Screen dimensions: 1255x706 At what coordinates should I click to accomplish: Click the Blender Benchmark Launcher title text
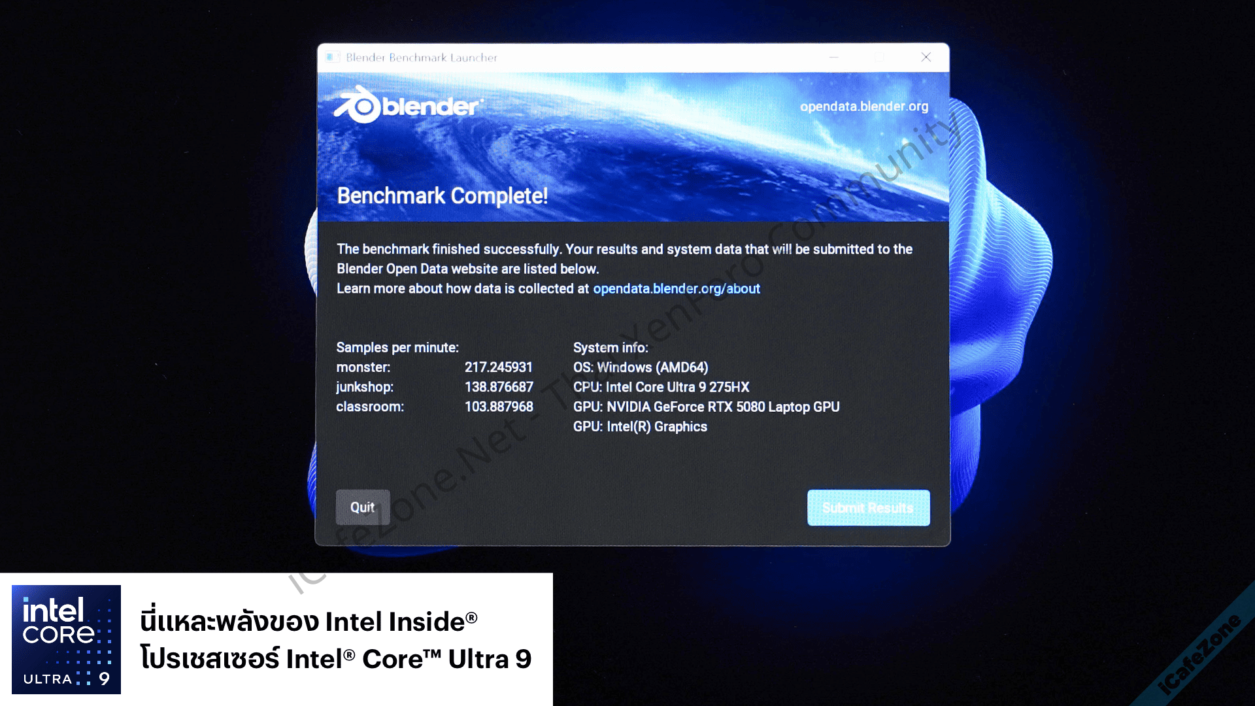click(421, 58)
